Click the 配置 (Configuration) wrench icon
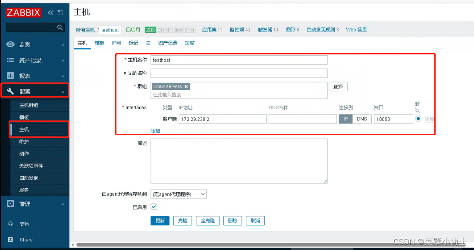The image size is (474, 250). tap(10, 90)
